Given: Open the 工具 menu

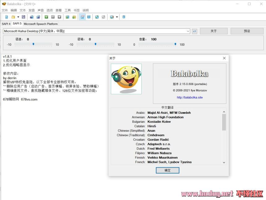Looking at the screenshot, I should [x=67, y=10].
